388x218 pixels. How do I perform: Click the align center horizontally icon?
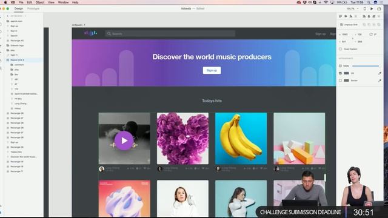[369, 16]
